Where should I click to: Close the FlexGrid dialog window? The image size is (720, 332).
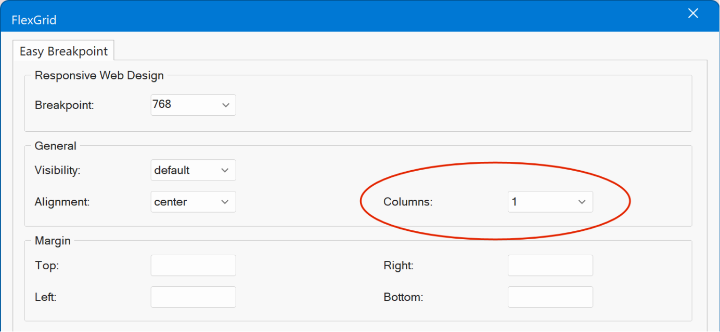pos(693,14)
